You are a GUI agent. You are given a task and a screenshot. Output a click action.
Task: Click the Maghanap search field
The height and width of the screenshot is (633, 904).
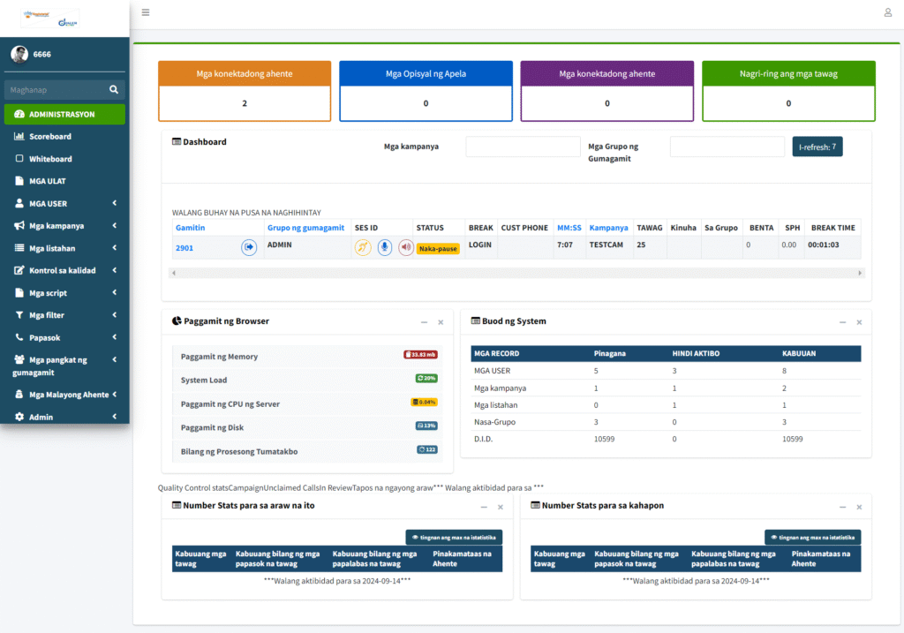[x=56, y=89]
